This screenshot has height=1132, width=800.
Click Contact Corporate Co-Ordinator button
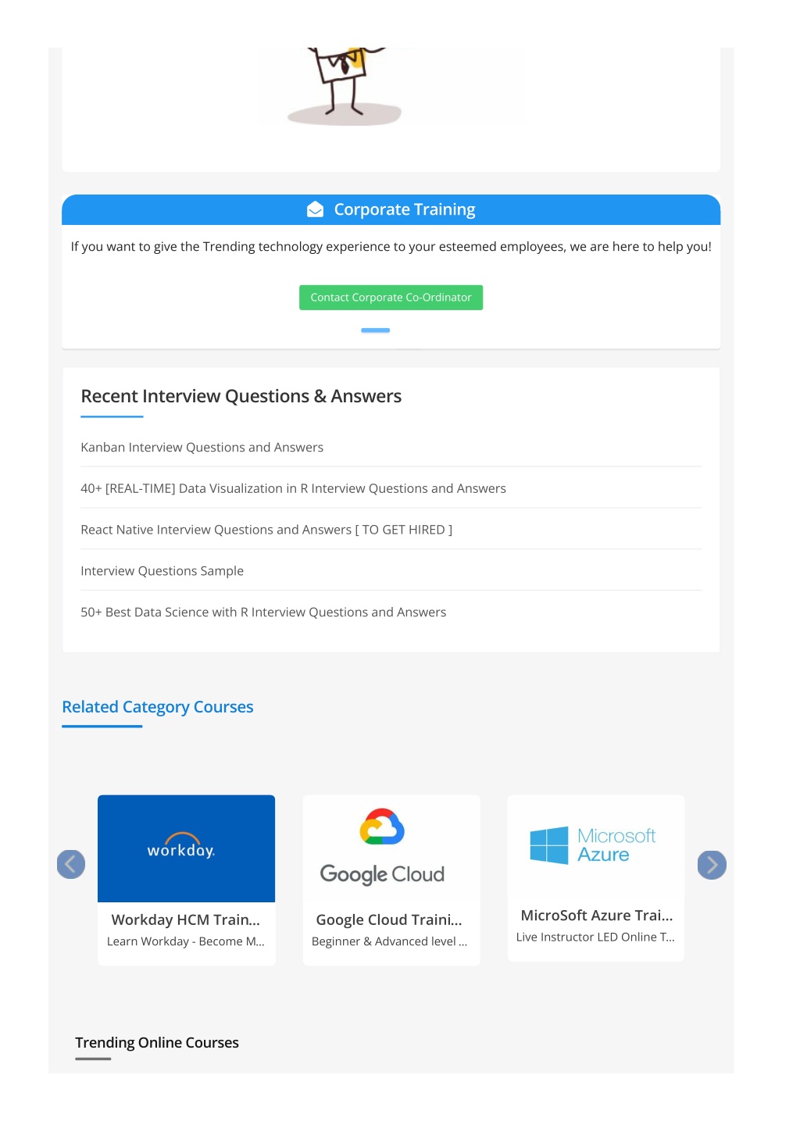[x=391, y=298]
